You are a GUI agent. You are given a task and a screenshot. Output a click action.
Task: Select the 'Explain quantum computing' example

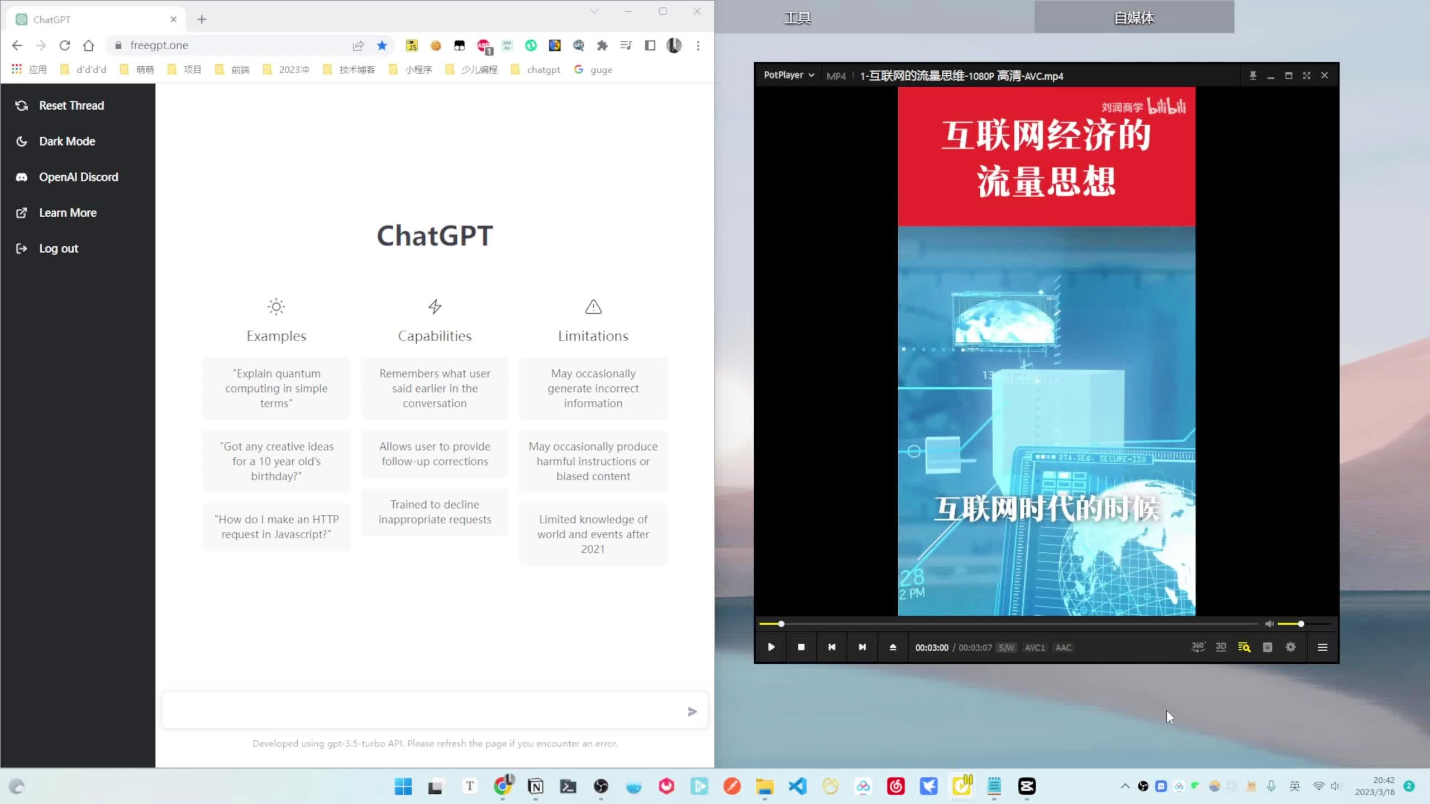(x=277, y=388)
